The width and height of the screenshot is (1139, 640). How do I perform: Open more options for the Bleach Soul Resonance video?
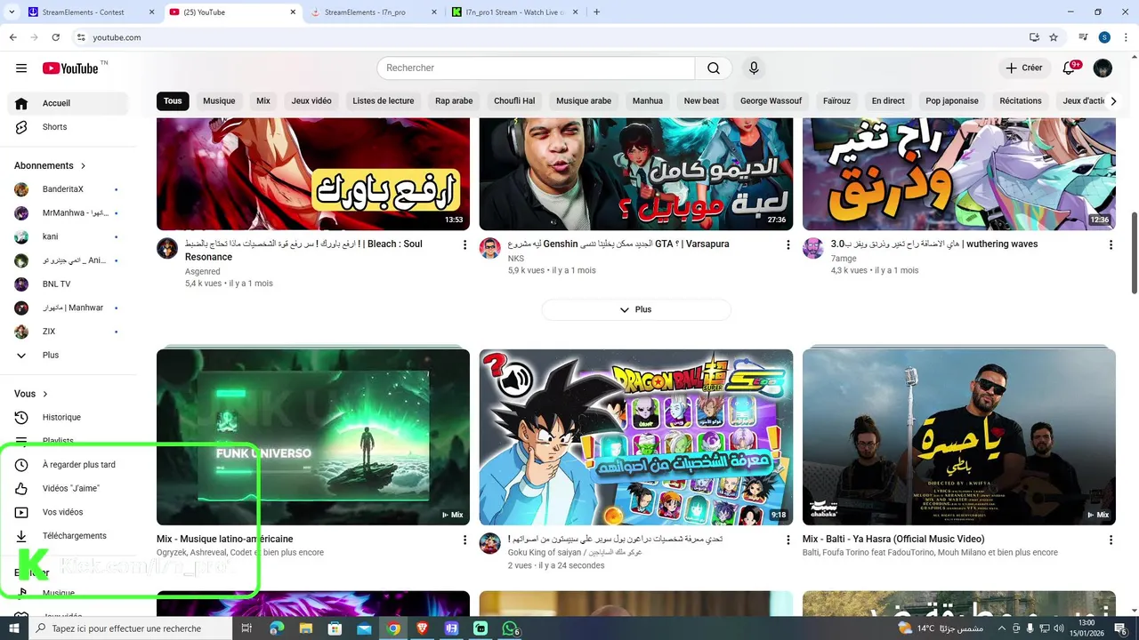[464, 244]
